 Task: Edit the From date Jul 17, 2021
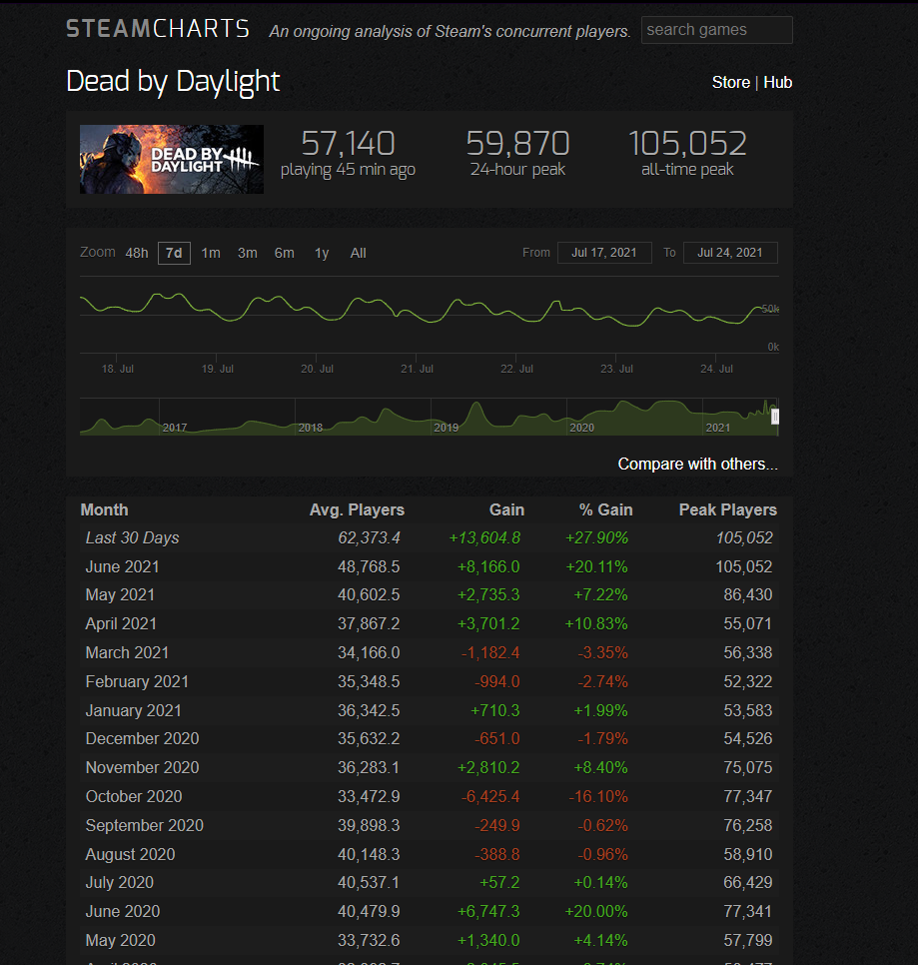(x=604, y=253)
